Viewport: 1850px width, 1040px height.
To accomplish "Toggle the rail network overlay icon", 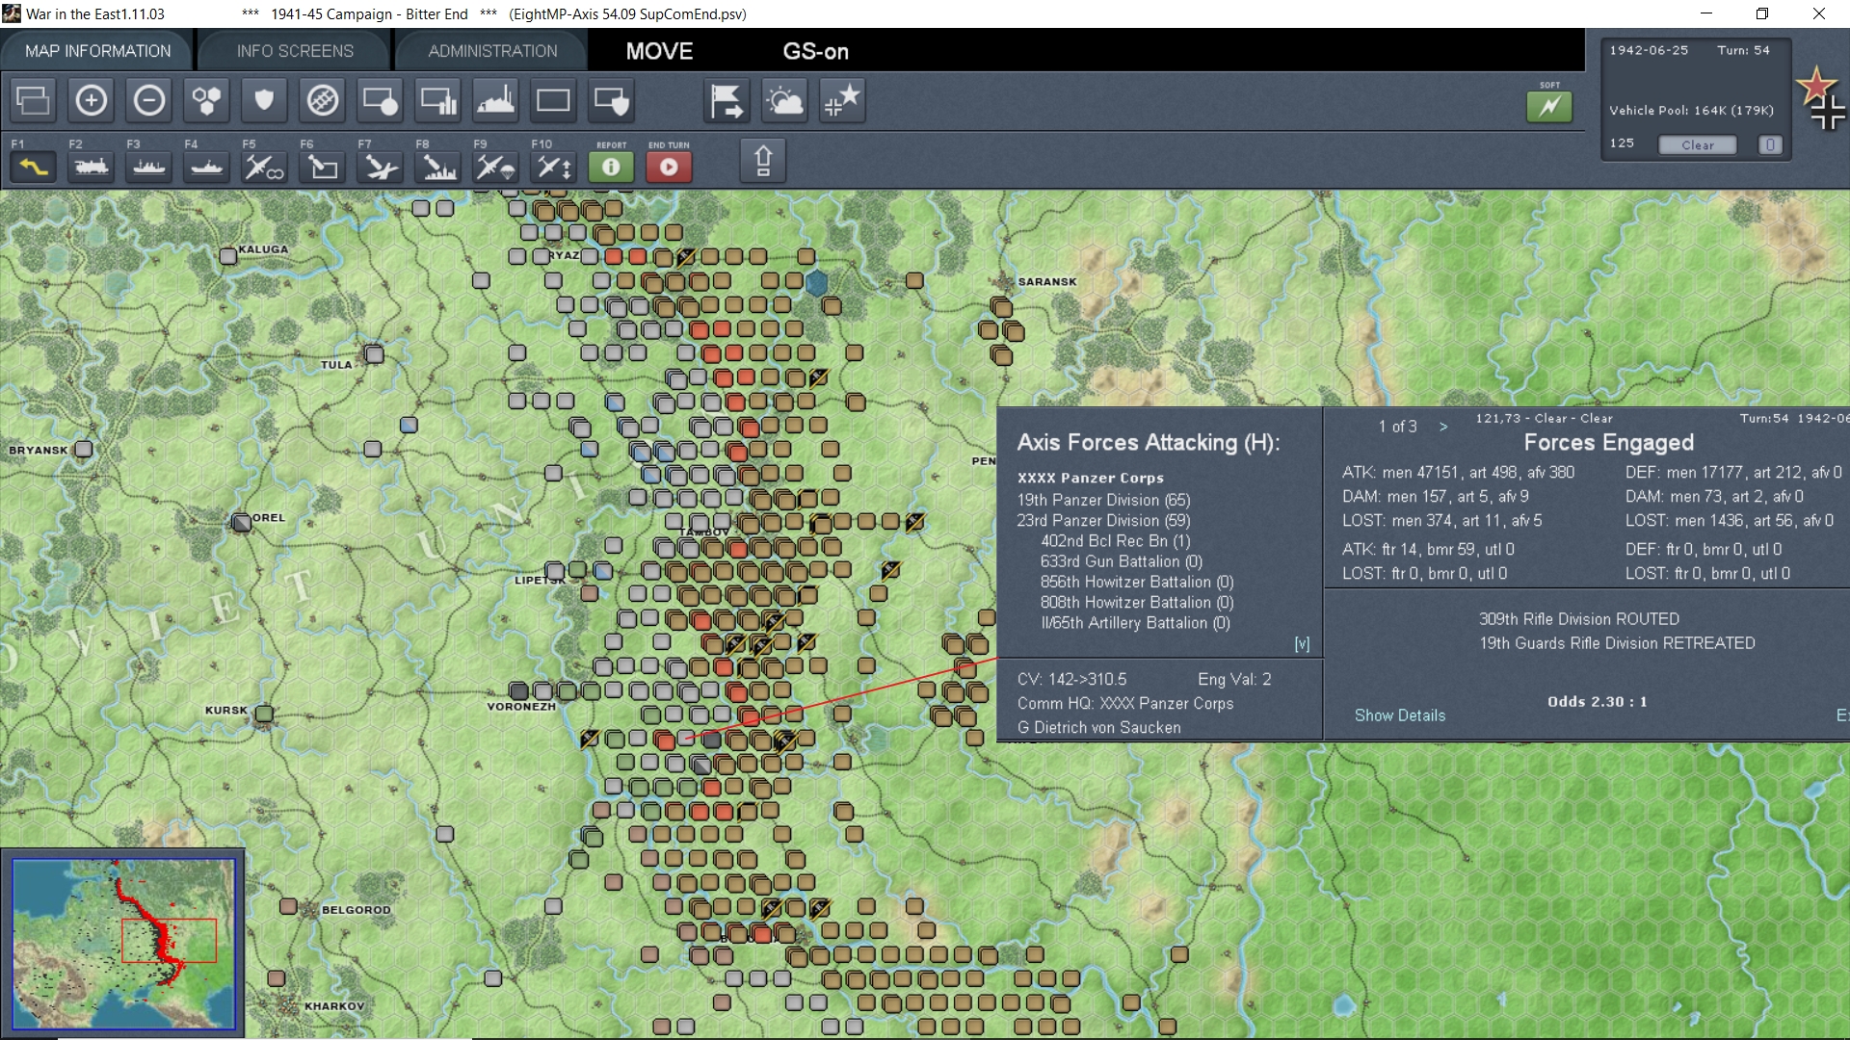I will (x=323, y=100).
